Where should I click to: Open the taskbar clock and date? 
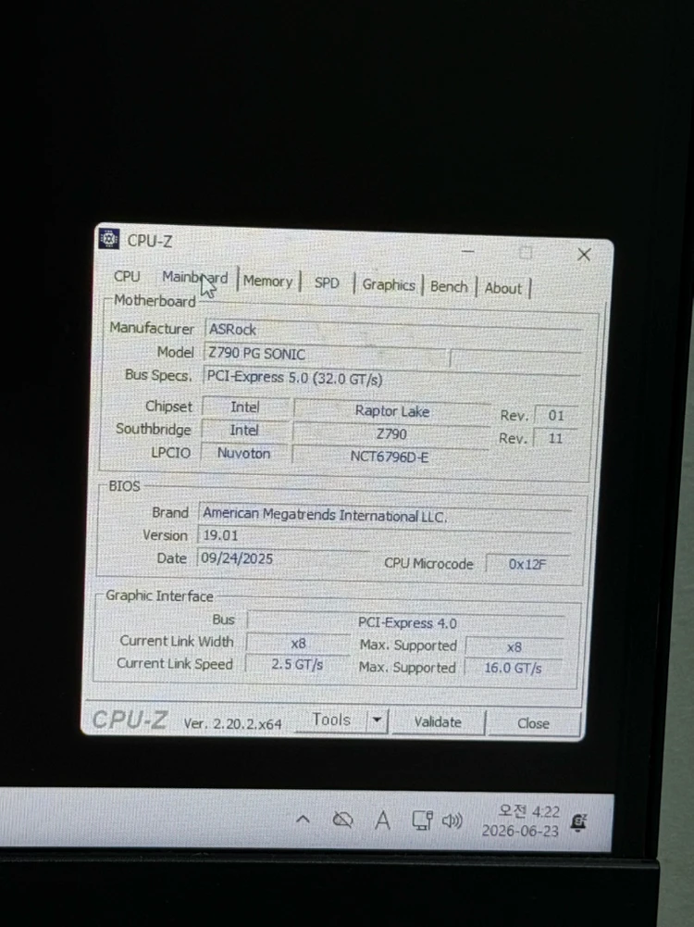[x=520, y=821]
